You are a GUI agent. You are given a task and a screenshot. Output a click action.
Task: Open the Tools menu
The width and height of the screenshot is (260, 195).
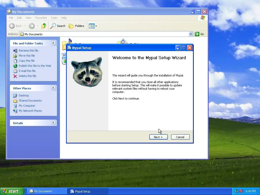point(54,18)
